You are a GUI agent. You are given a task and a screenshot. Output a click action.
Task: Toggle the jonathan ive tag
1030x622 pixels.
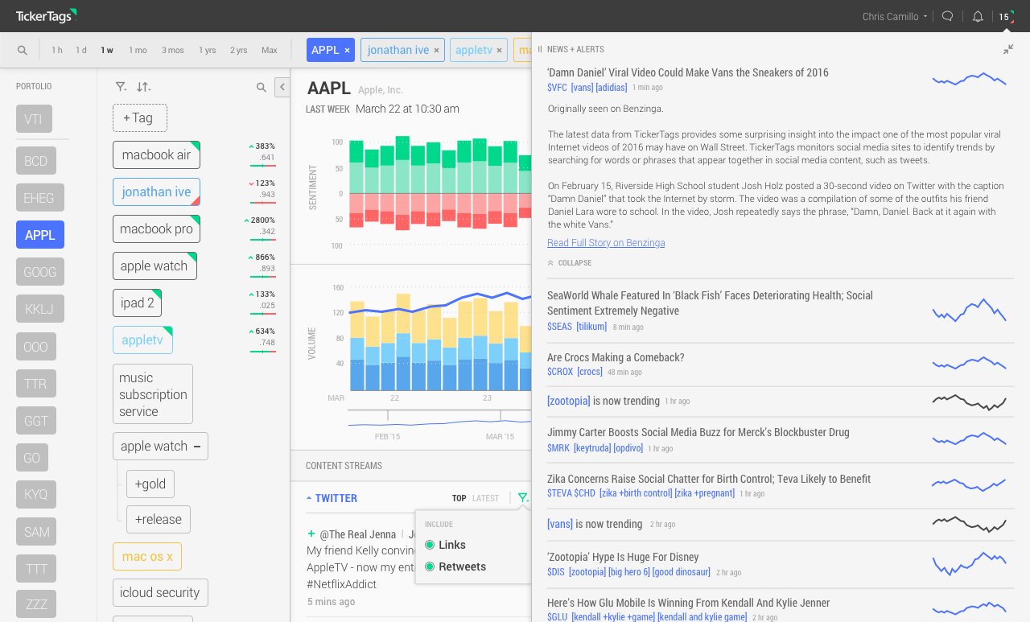156,192
